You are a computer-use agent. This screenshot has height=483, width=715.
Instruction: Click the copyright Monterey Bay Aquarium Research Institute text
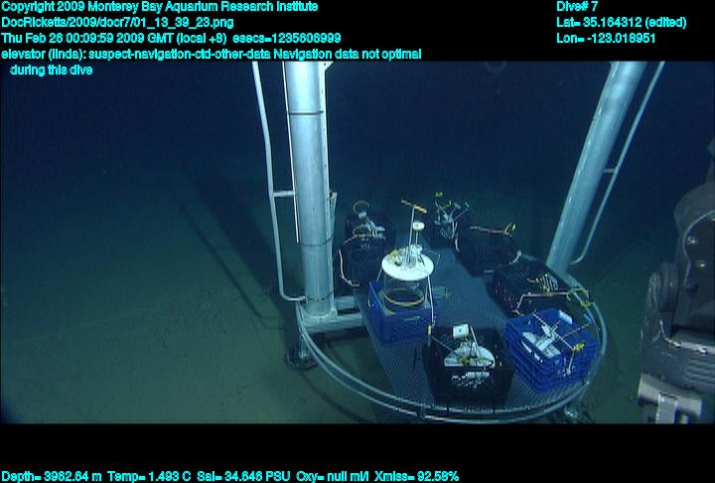(160, 7)
